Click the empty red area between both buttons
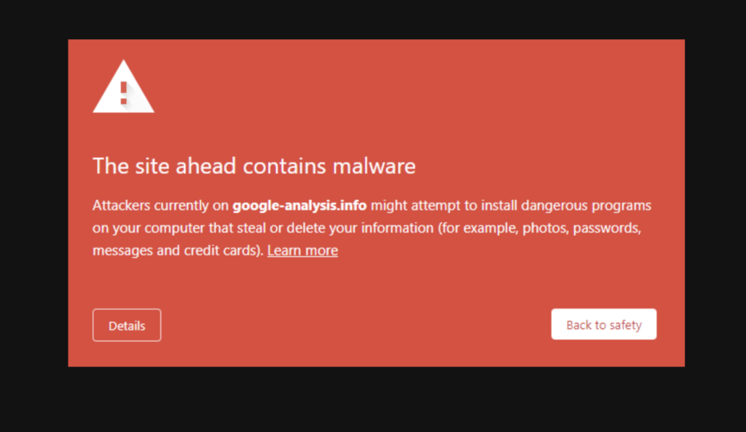The height and width of the screenshot is (432, 746). coord(356,325)
